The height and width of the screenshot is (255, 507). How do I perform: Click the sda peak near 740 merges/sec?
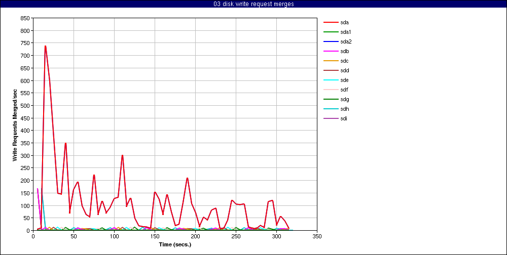click(45, 46)
